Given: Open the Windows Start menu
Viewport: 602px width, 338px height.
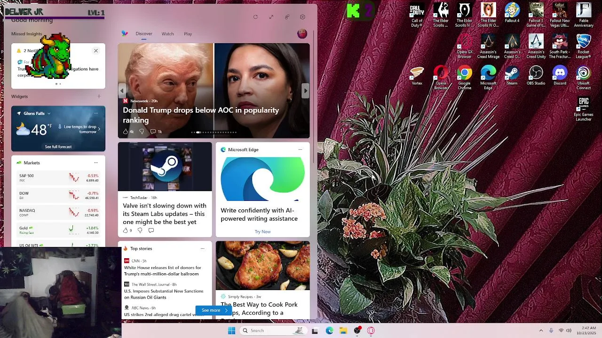Looking at the screenshot, I should click(x=231, y=330).
